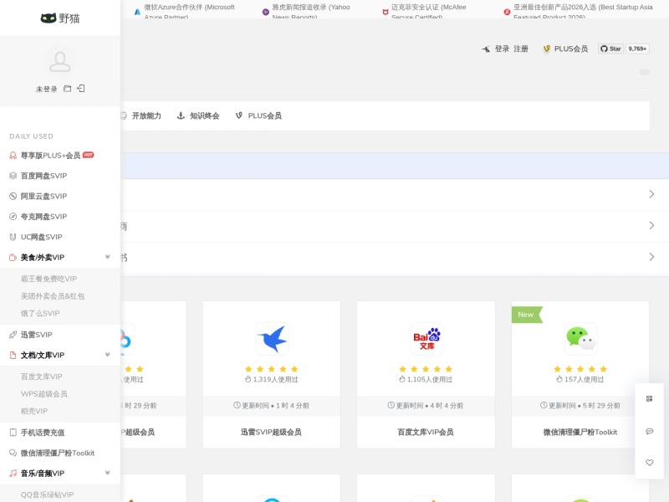
Task: Click the login arrow icon beside 未登录
Action: [80, 89]
